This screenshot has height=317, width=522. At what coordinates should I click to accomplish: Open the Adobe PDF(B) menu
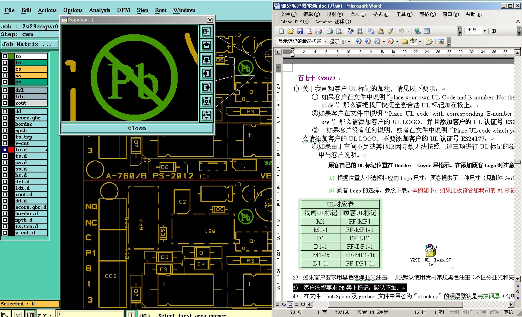[x=294, y=22]
